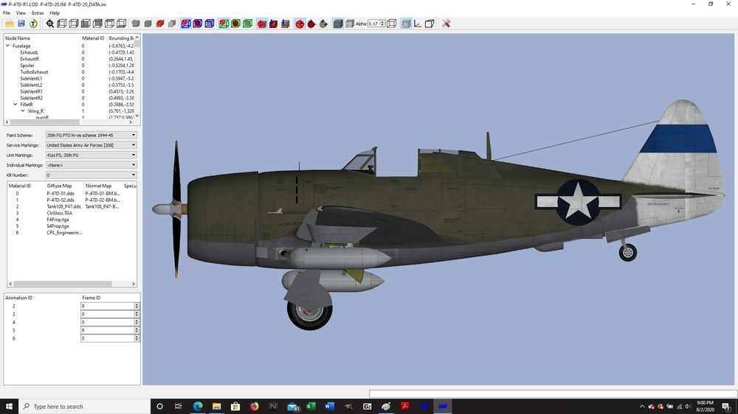738x414 pixels.
Task: Toggle the green box with dark red disc
Action: pos(235,24)
